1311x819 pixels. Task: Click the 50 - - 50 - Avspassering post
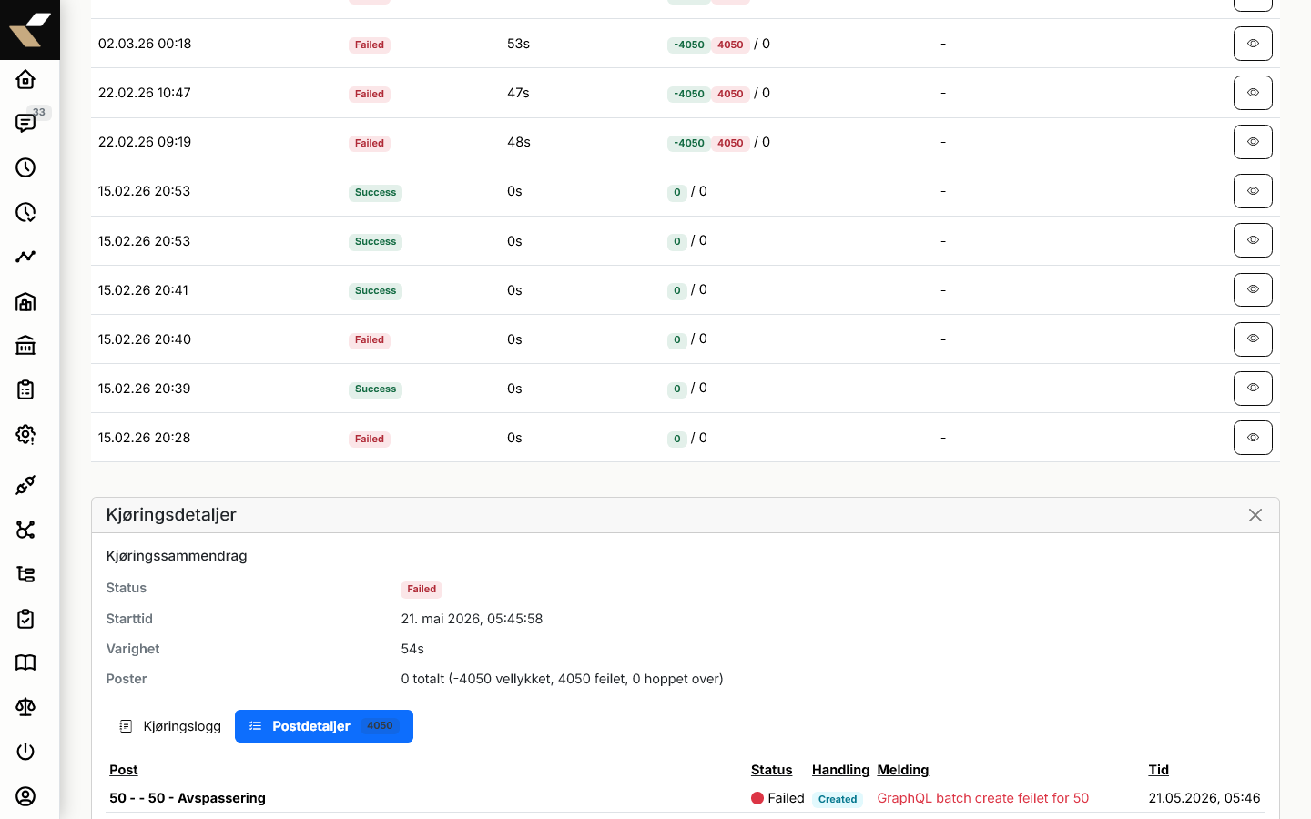188,798
